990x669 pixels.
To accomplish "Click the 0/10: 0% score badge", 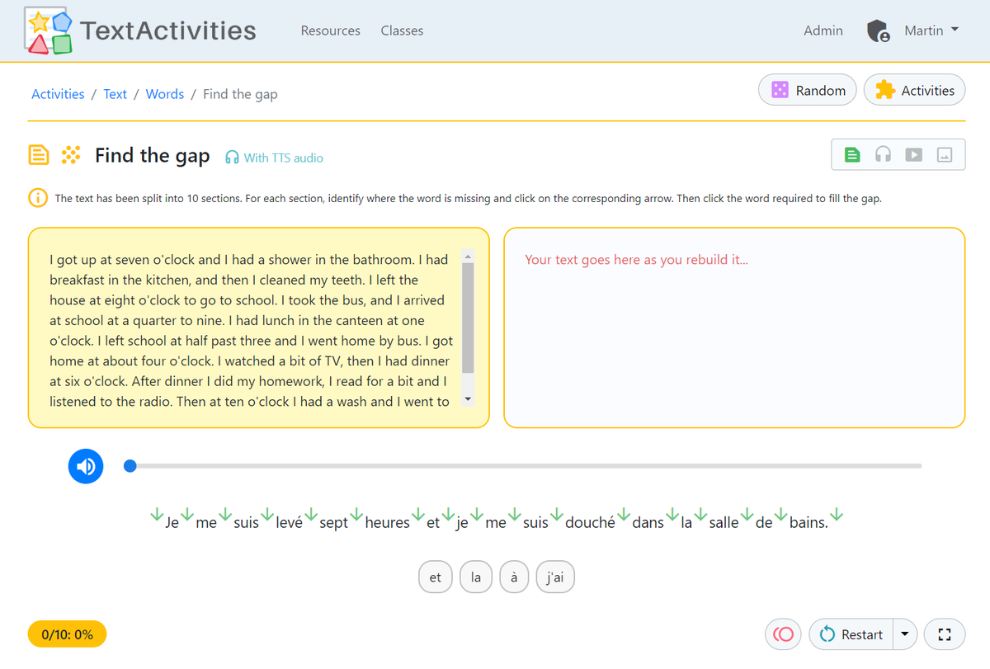I will click(x=67, y=634).
